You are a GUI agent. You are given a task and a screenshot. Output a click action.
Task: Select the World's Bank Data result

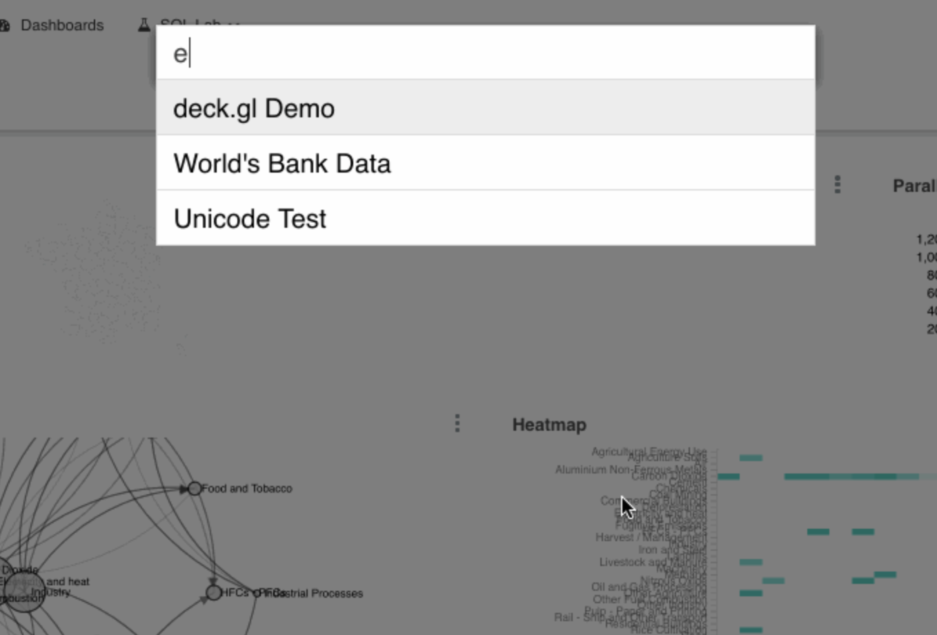pyautogui.click(x=283, y=163)
